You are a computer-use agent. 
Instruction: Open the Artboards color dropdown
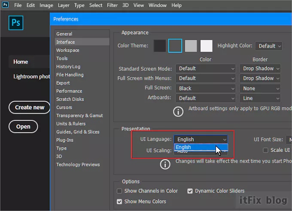click(206, 98)
